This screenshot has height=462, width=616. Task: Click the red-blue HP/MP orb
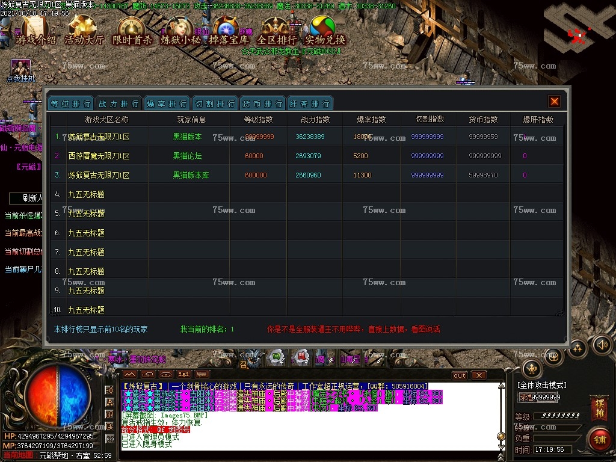[x=58, y=396]
